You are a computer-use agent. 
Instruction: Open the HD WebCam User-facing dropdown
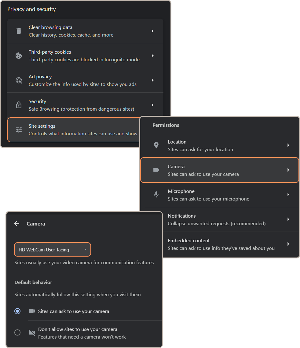click(53, 250)
